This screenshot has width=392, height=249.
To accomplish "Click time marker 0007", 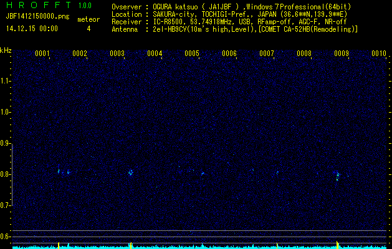I will 267,54.
